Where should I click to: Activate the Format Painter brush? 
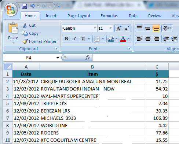[25, 41]
